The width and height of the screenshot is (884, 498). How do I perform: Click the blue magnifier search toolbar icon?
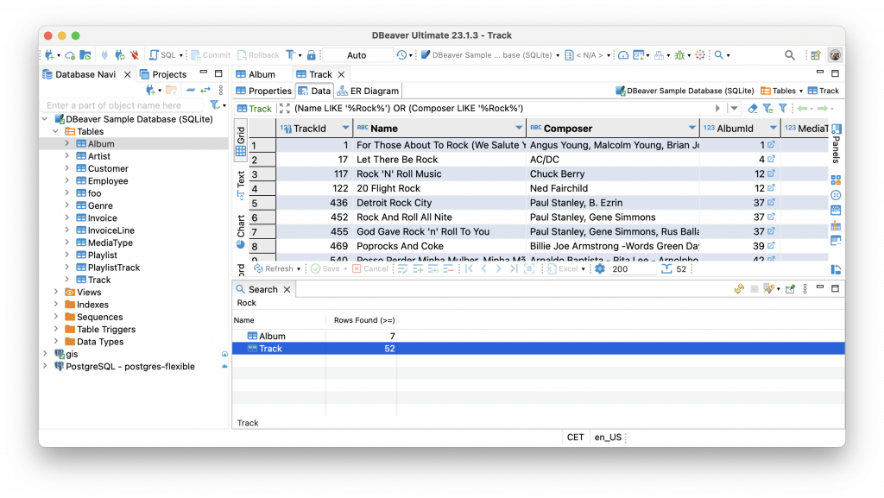coord(719,55)
